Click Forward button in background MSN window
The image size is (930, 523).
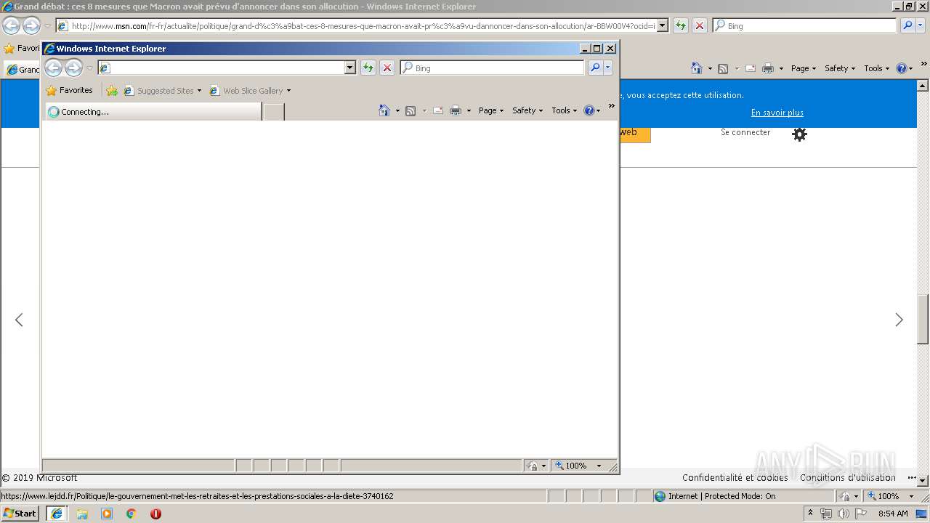tap(31, 26)
